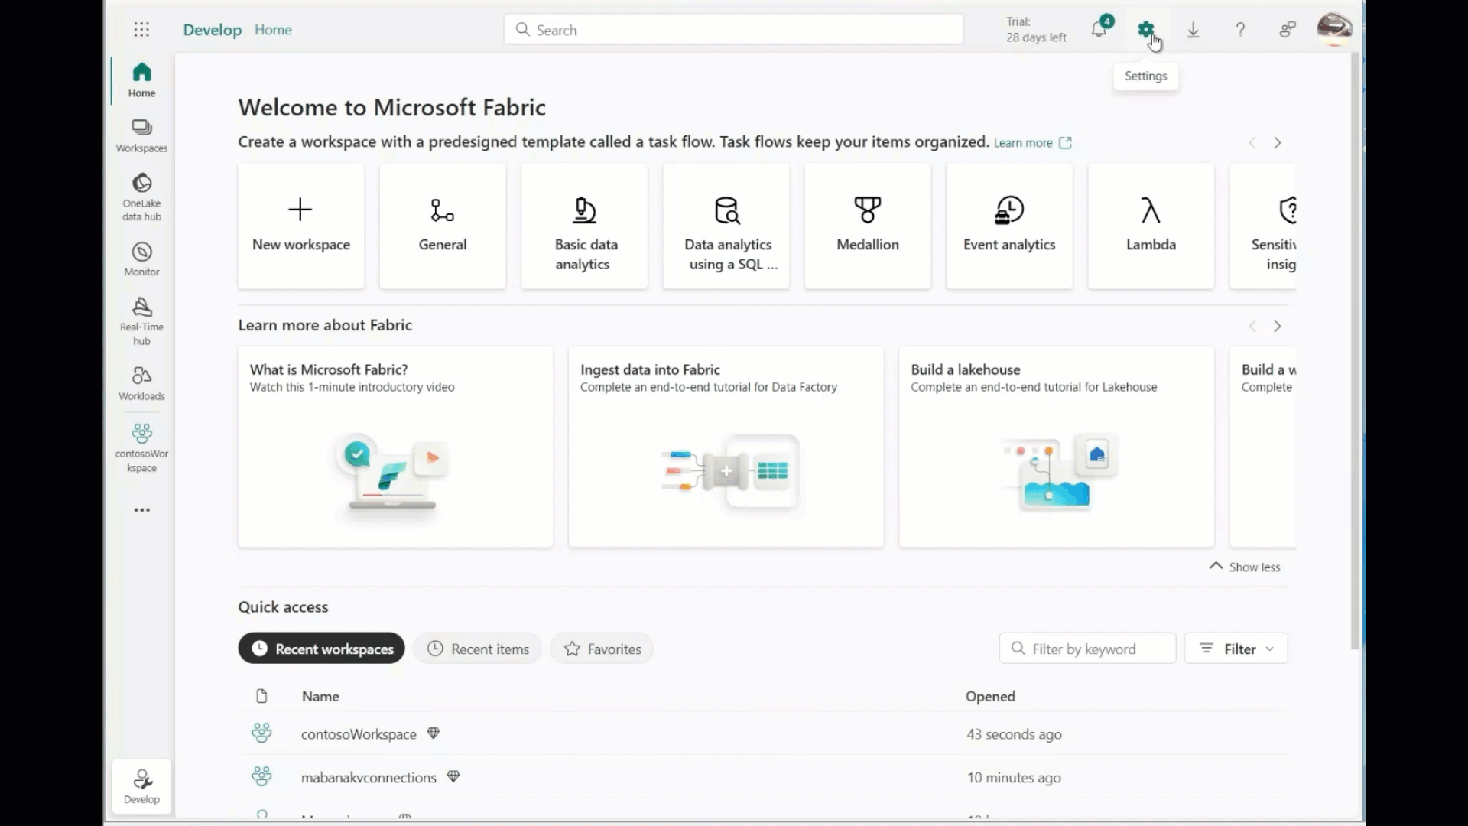Click diamond icon next to contosoWorkspace
The image size is (1468, 826).
(x=434, y=733)
